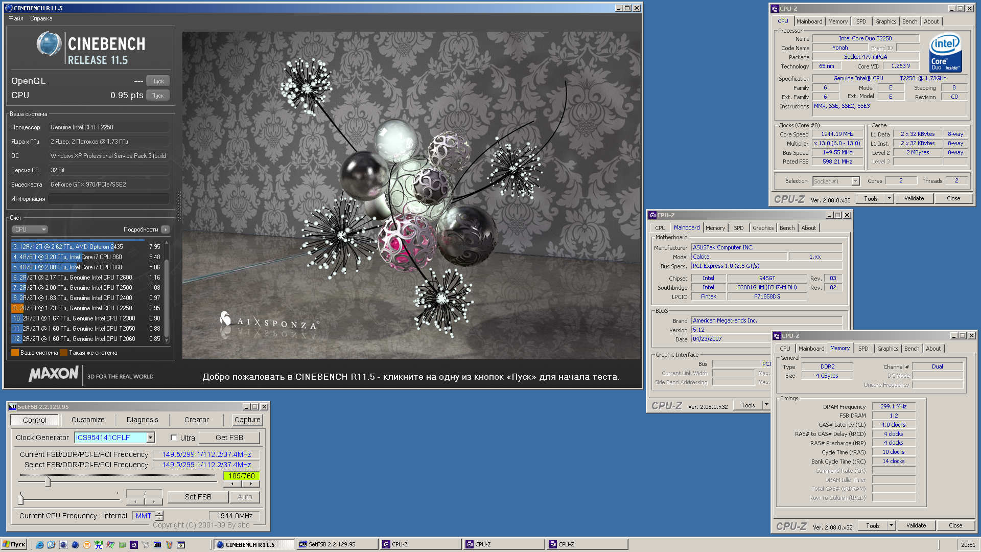The image size is (981, 552).
Task: Switch to Customize tab in SetFSB
Action: 88,420
